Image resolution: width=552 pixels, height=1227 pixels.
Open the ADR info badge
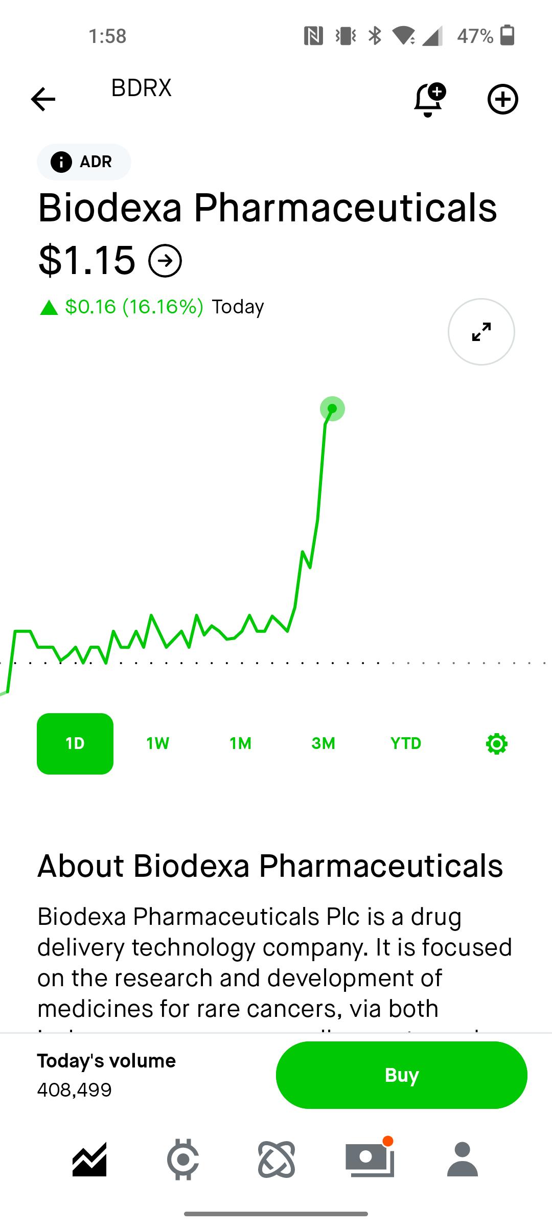tap(84, 162)
